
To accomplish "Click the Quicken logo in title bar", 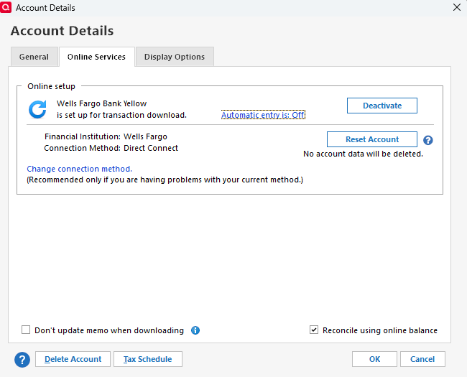I will click(x=6, y=7).
